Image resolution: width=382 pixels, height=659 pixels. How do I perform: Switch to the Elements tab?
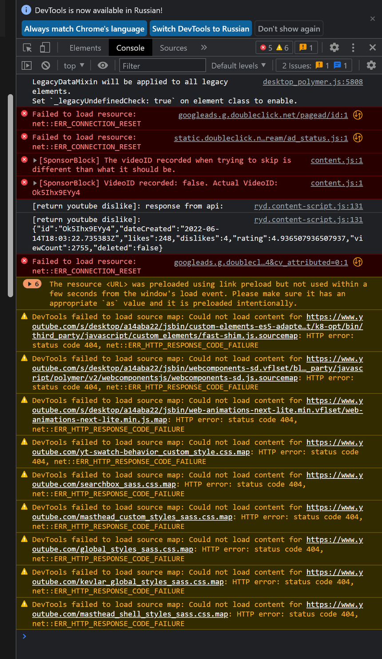tap(85, 48)
